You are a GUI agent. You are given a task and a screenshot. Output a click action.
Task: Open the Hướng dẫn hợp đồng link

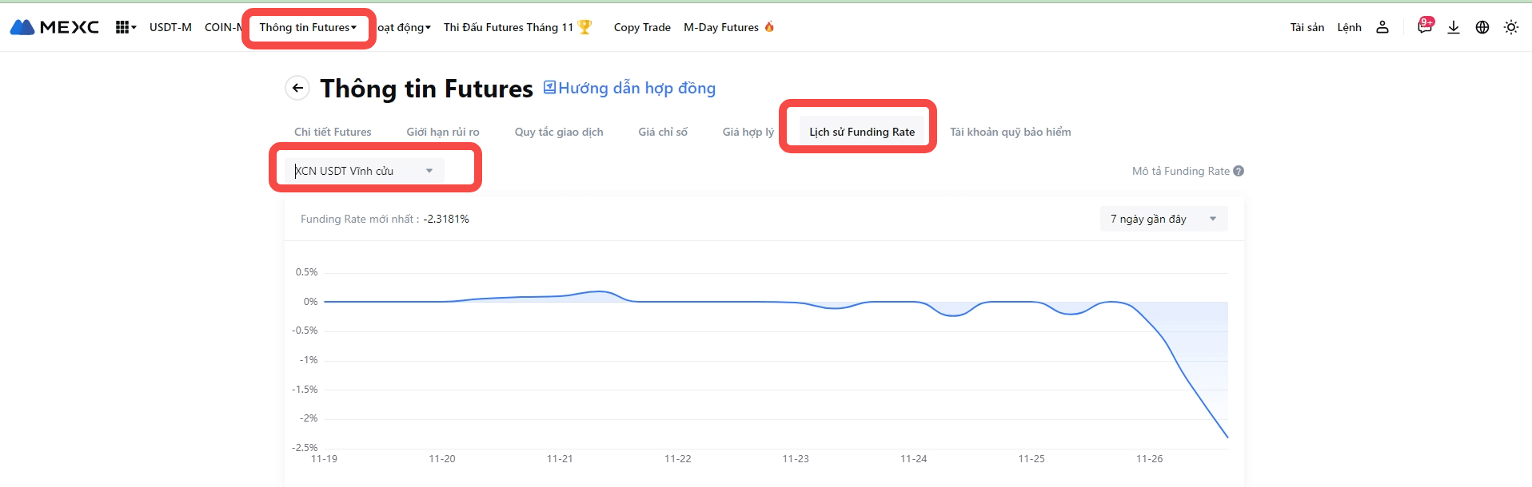pos(629,88)
